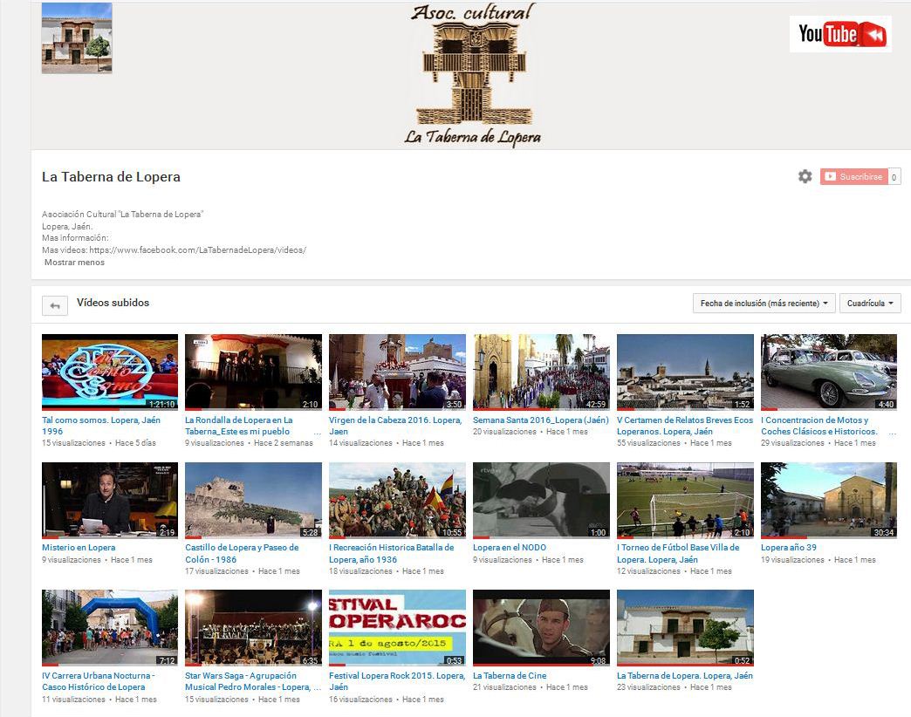
Task: Expand the truncated La Rondalla video title
Action: [317, 431]
